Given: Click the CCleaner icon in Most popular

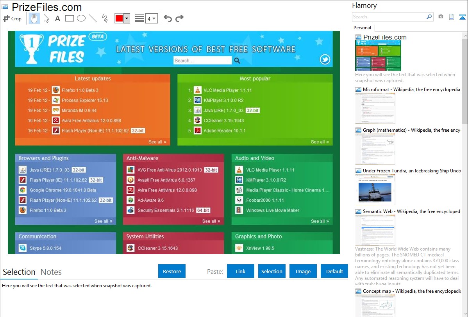Looking at the screenshot, I should [x=198, y=120].
